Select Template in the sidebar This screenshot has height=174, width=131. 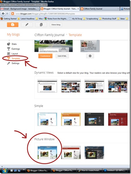[x=16, y=58]
